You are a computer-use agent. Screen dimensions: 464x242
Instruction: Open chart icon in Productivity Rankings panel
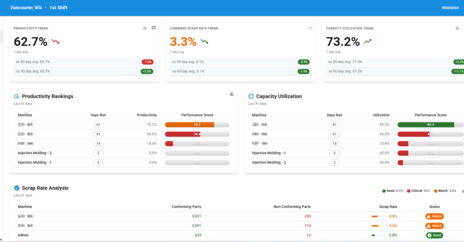232,94
